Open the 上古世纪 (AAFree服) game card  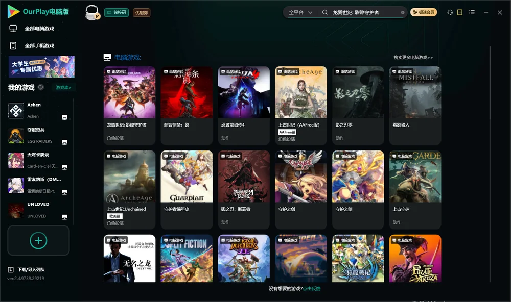coord(301,106)
